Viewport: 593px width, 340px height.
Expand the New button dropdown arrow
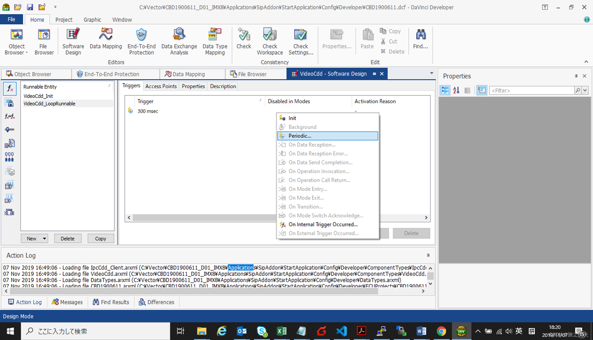44,238
